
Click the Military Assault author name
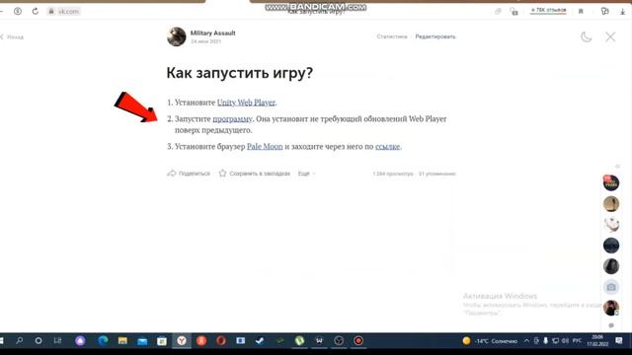click(213, 33)
